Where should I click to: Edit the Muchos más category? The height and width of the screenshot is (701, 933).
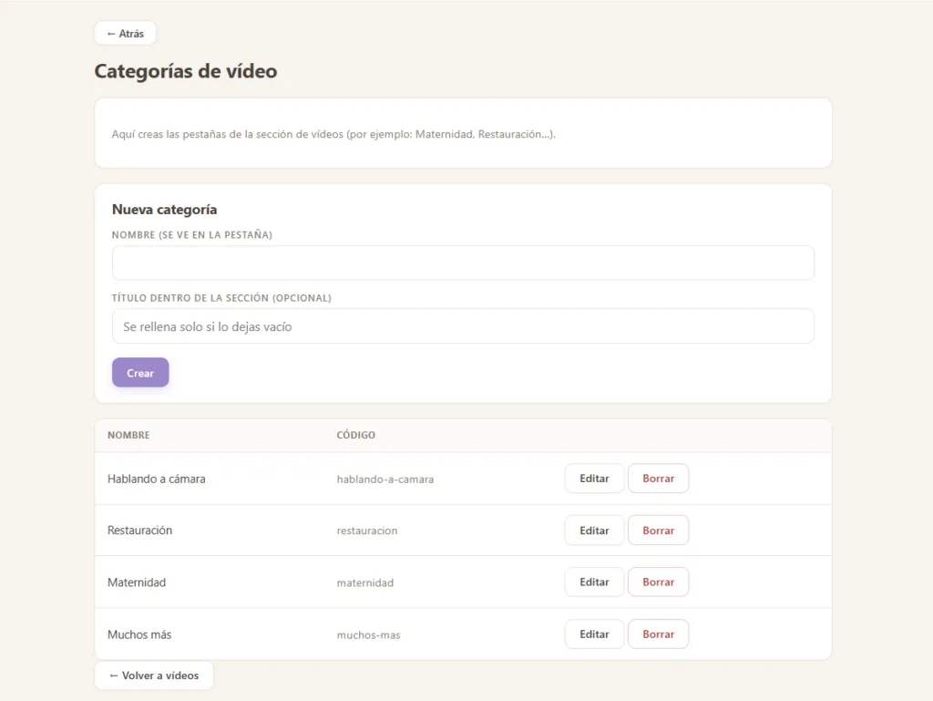pos(594,634)
